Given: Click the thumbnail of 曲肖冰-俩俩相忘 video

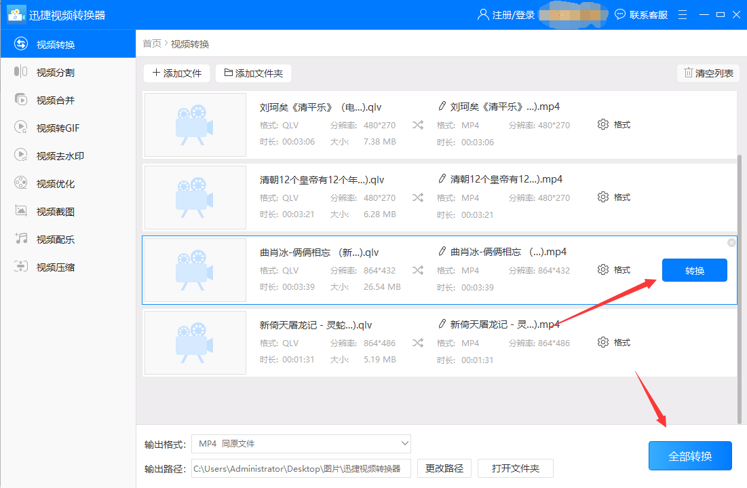Looking at the screenshot, I should pos(195,270).
